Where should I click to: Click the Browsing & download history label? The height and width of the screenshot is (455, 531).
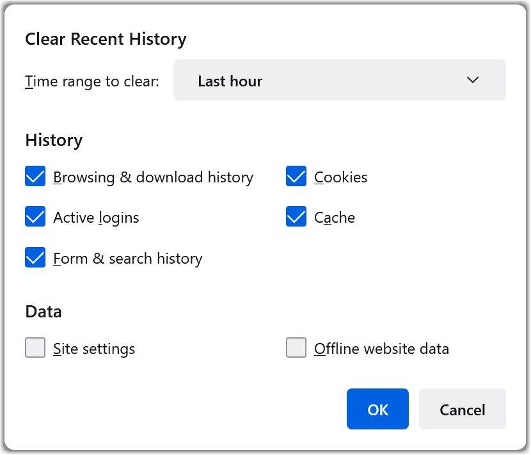154,177
